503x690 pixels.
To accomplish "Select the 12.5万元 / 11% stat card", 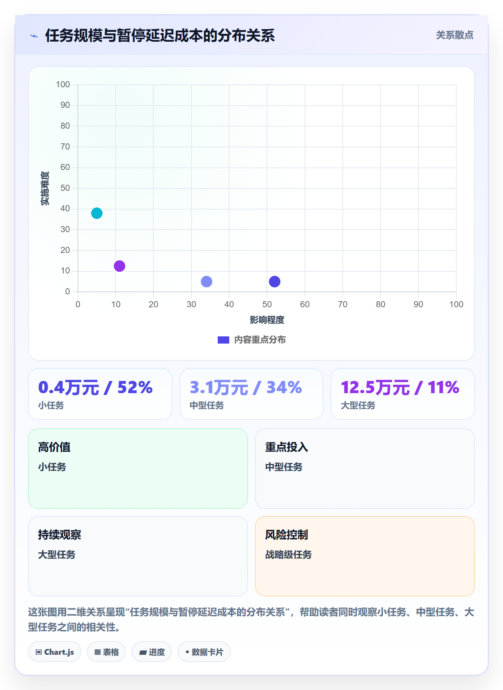I will coord(403,394).
